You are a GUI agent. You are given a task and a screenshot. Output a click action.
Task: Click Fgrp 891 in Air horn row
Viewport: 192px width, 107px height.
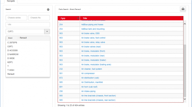tap(61, 87)
